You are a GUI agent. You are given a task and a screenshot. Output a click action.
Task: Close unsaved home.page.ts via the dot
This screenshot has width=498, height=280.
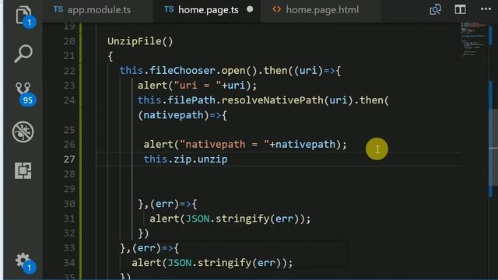[250, 9]
